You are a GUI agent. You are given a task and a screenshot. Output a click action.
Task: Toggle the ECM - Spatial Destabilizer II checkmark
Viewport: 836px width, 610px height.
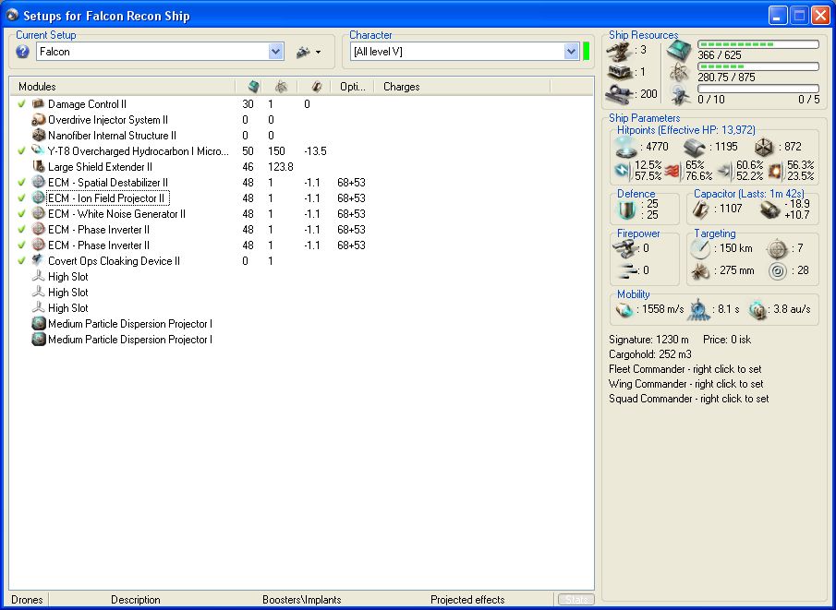click(x=21, y=183)
